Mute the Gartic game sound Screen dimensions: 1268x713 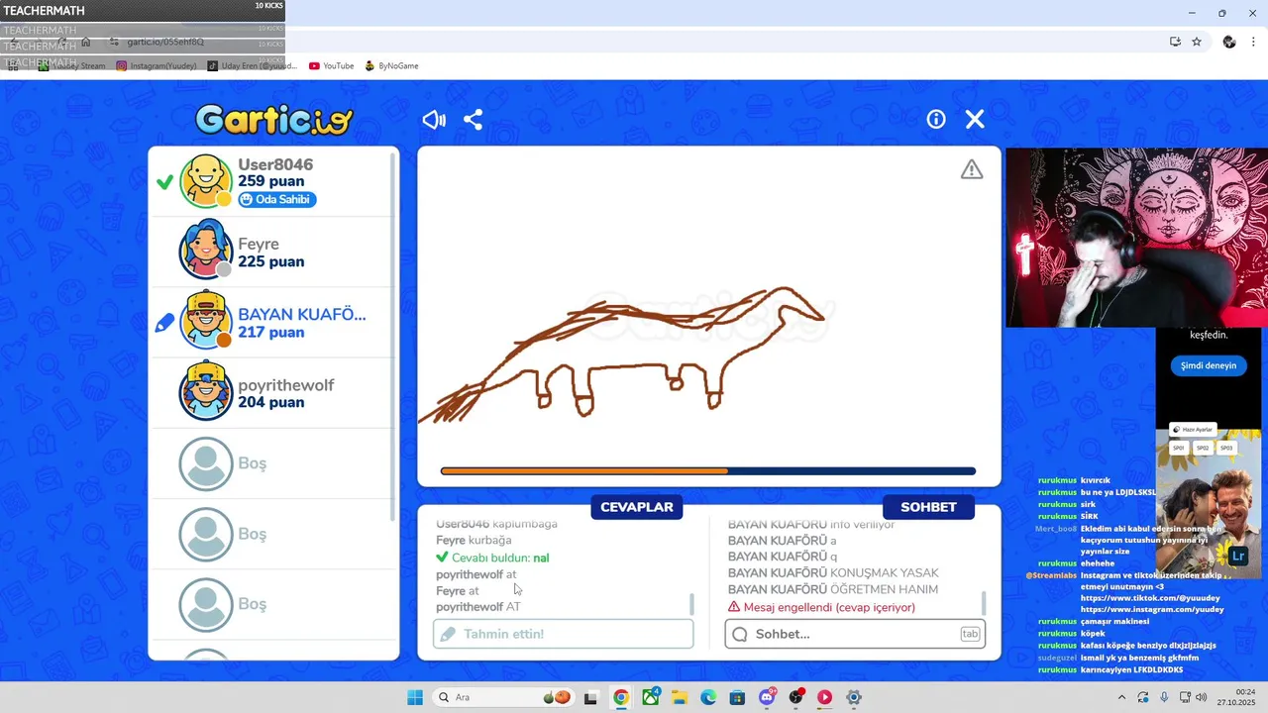click(x=434, y=120)
